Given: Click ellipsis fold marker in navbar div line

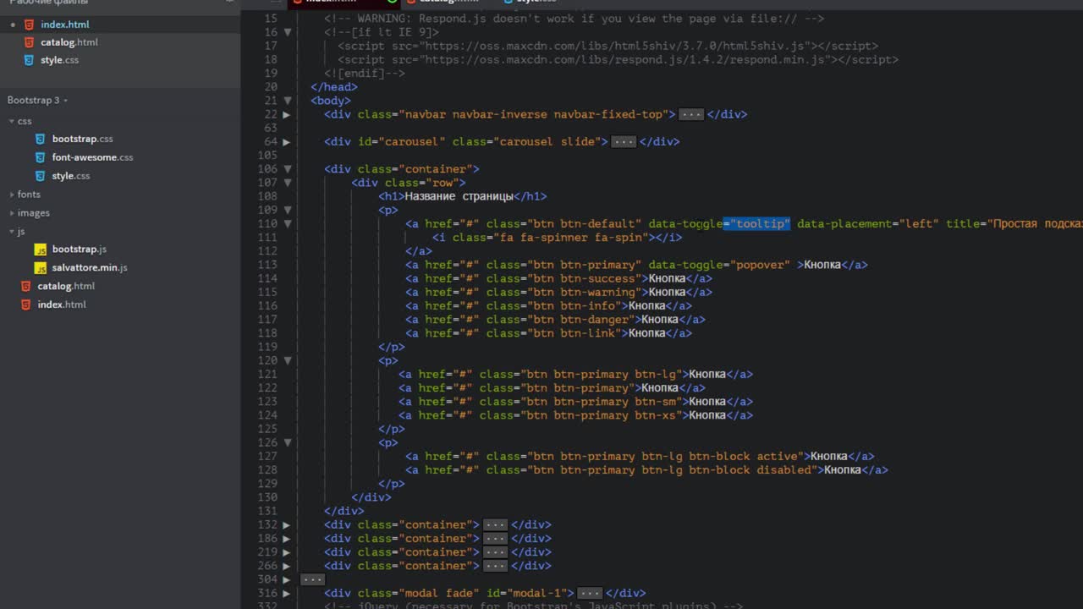Looking at the screenshot, I should click(x=691, y=114).
